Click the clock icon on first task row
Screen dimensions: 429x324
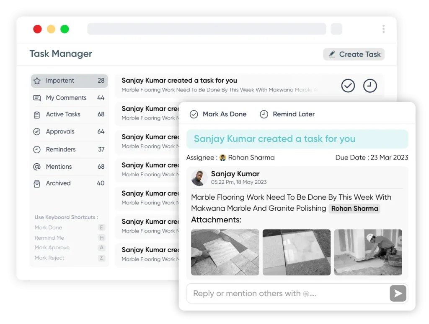pos(370,86)
